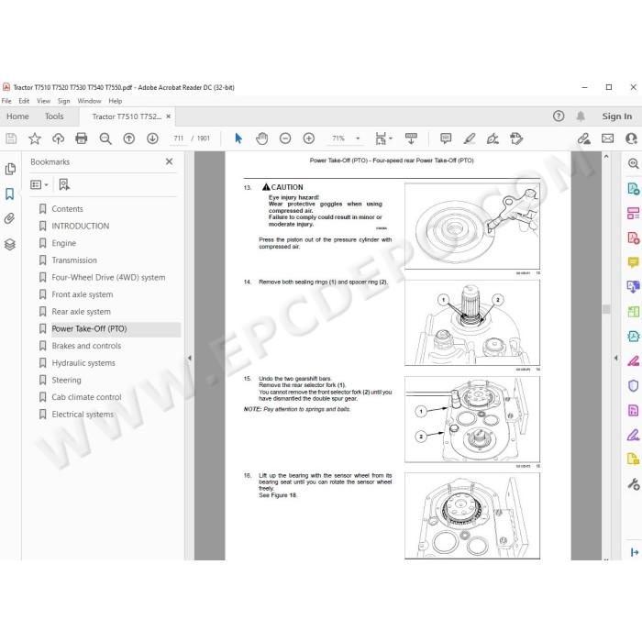Viewport: 642px width, 642px height.
Task: Open the Protect shield tool in right pane
Action: [633, 386]
